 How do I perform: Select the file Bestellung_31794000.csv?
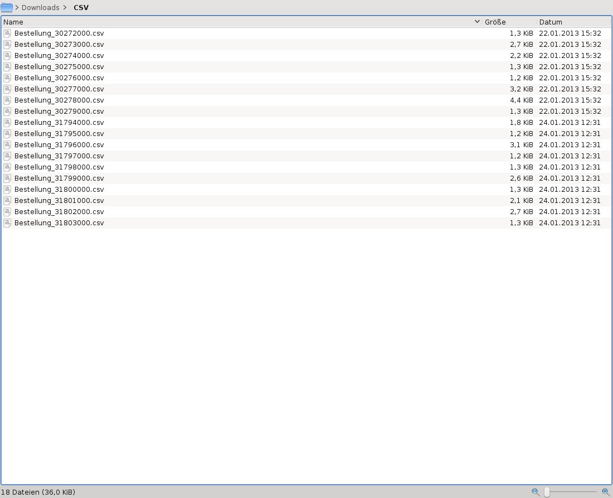(x=59, y=123)
